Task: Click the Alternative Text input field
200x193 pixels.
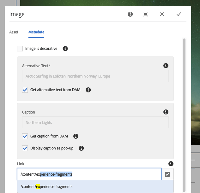Action: tap(95, 76)
